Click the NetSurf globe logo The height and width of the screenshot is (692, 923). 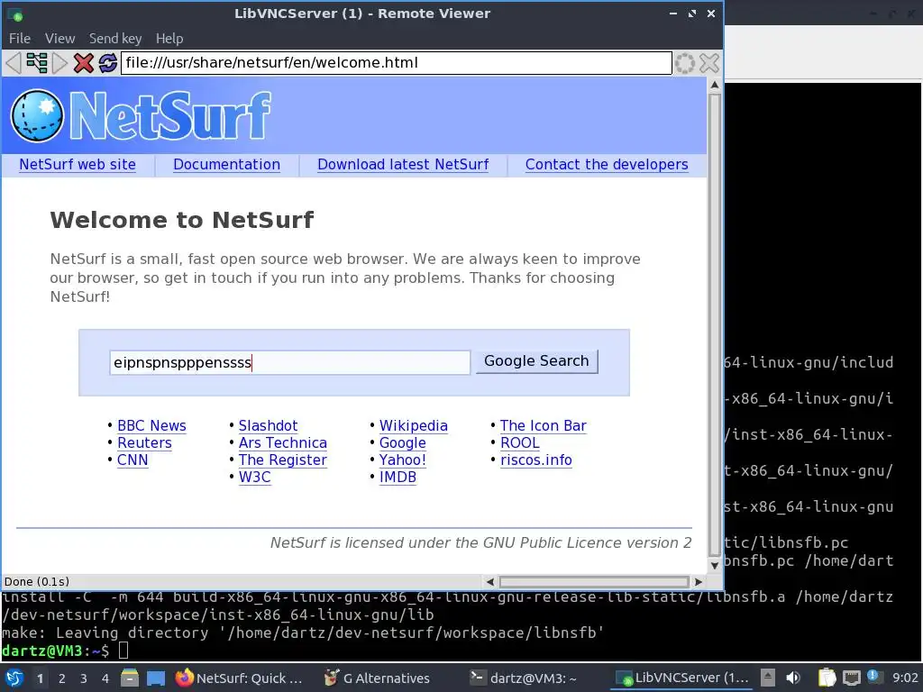tap(37, 115)
